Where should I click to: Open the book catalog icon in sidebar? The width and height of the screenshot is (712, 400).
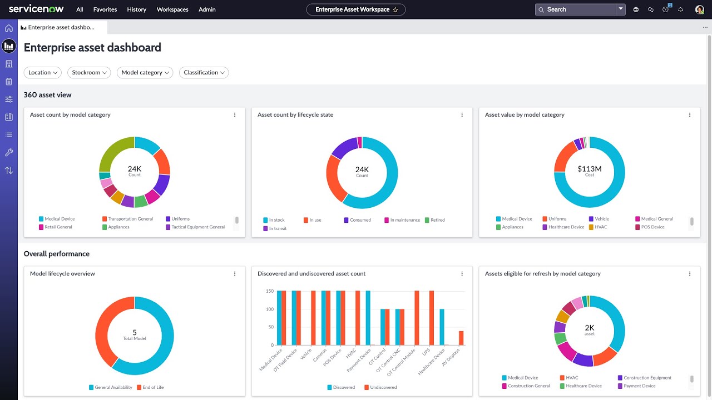[9, 117]
